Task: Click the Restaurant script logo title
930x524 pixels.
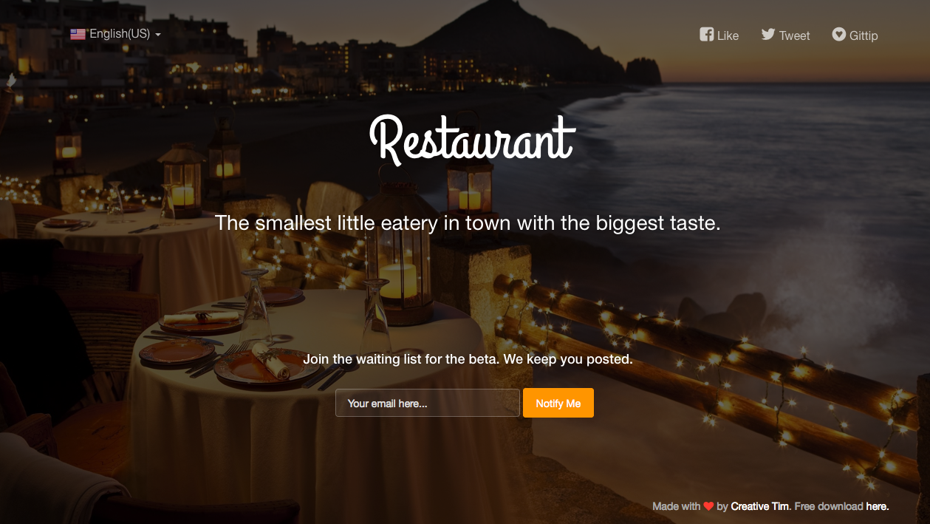Action: (471, 139)
